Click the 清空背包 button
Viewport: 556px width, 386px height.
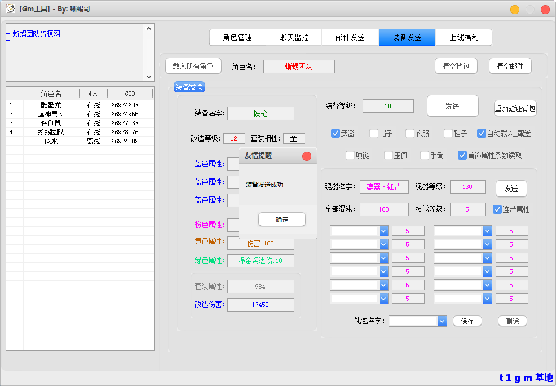click(456, 66)
